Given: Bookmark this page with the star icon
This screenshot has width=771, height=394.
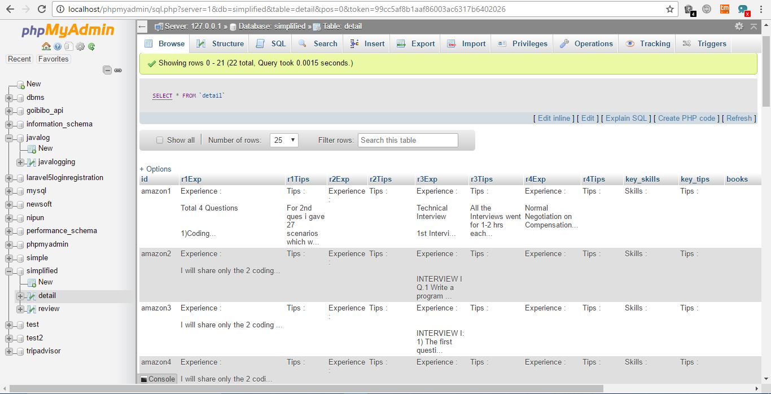Looking at the screenshot, I should [670, 9].
